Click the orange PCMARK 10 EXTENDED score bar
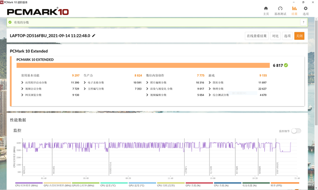Image resolution: width=318 pixels, height=190 pixels. (x=143, y=65)
